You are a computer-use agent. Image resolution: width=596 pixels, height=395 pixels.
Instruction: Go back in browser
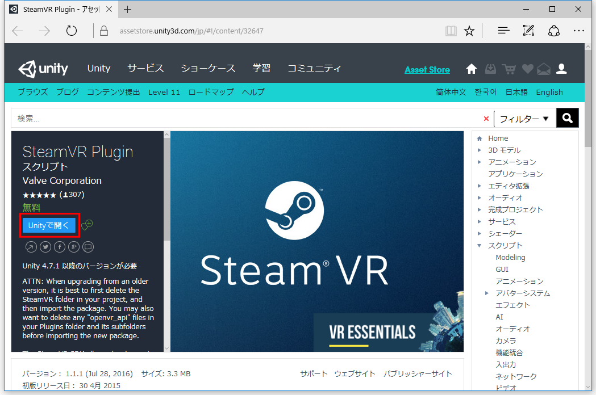[x=18, y=31]
